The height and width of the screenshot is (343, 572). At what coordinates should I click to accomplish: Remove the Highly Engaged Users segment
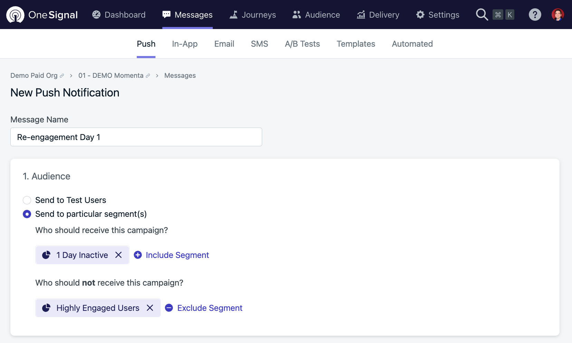tap(150, 308)
